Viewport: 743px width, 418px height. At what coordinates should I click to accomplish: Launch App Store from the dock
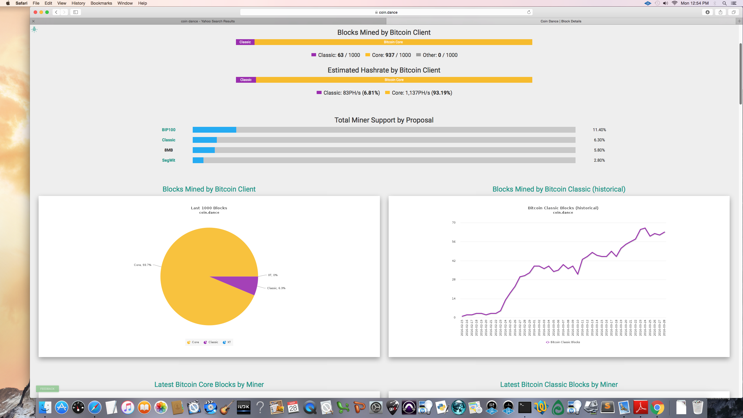pos(62,408)
